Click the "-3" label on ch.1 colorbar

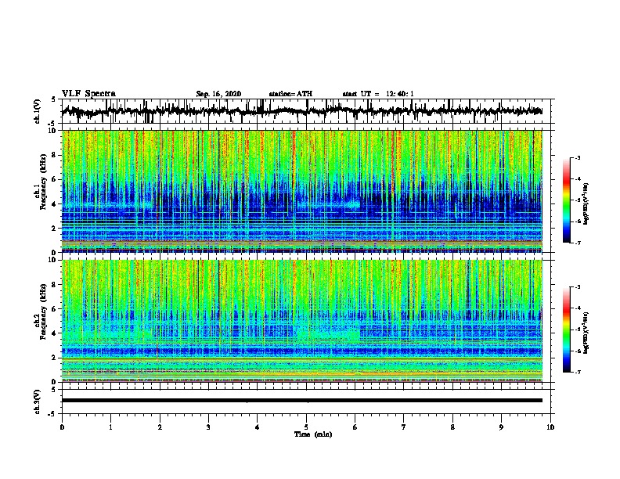(x=578, y=158)
